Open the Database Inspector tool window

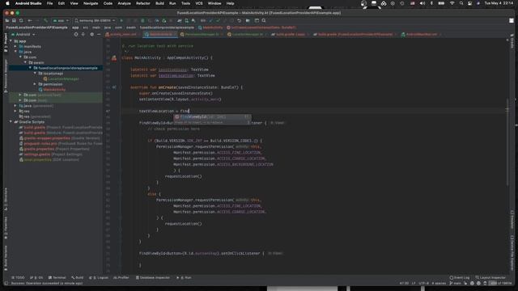[x=152, y=278]
